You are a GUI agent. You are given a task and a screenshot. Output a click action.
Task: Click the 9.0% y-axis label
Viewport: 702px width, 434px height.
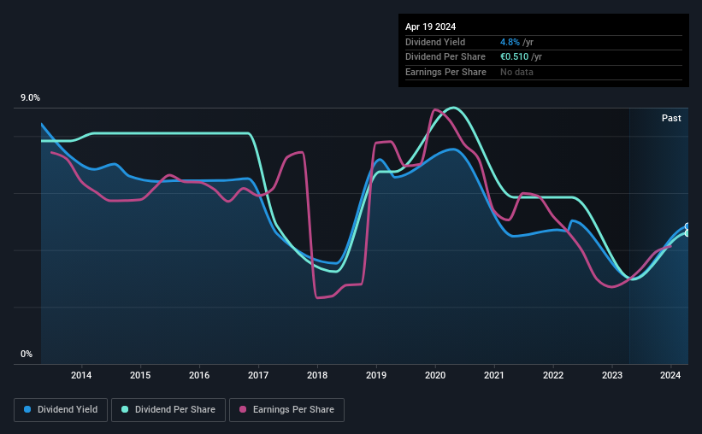click(30, 98)
